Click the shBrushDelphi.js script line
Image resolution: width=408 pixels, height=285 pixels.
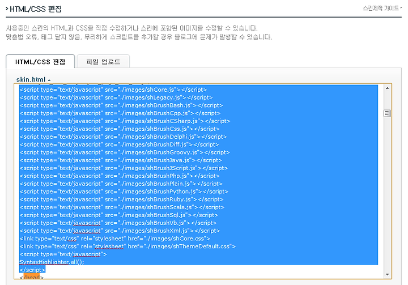123,137
